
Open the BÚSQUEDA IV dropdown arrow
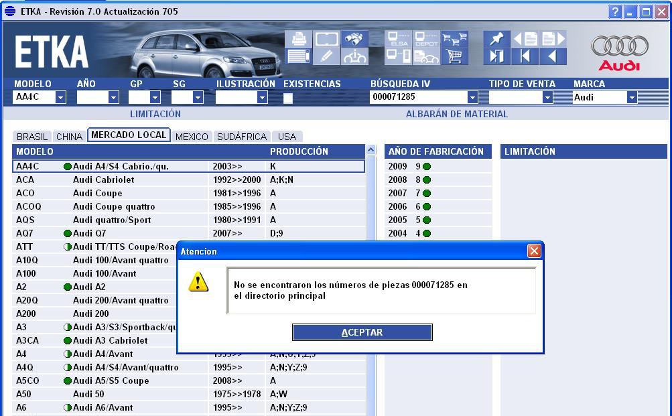pos(472,97)
